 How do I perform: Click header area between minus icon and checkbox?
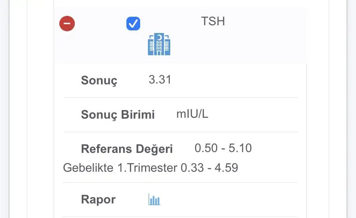tap(101, 24)
